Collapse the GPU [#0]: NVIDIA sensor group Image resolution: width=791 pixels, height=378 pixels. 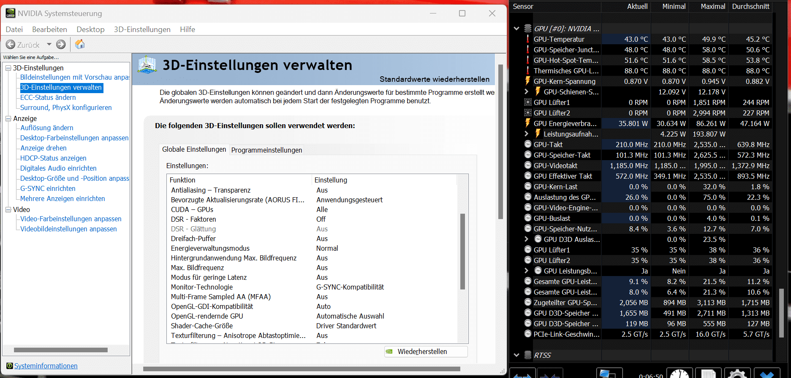[516, 29]
